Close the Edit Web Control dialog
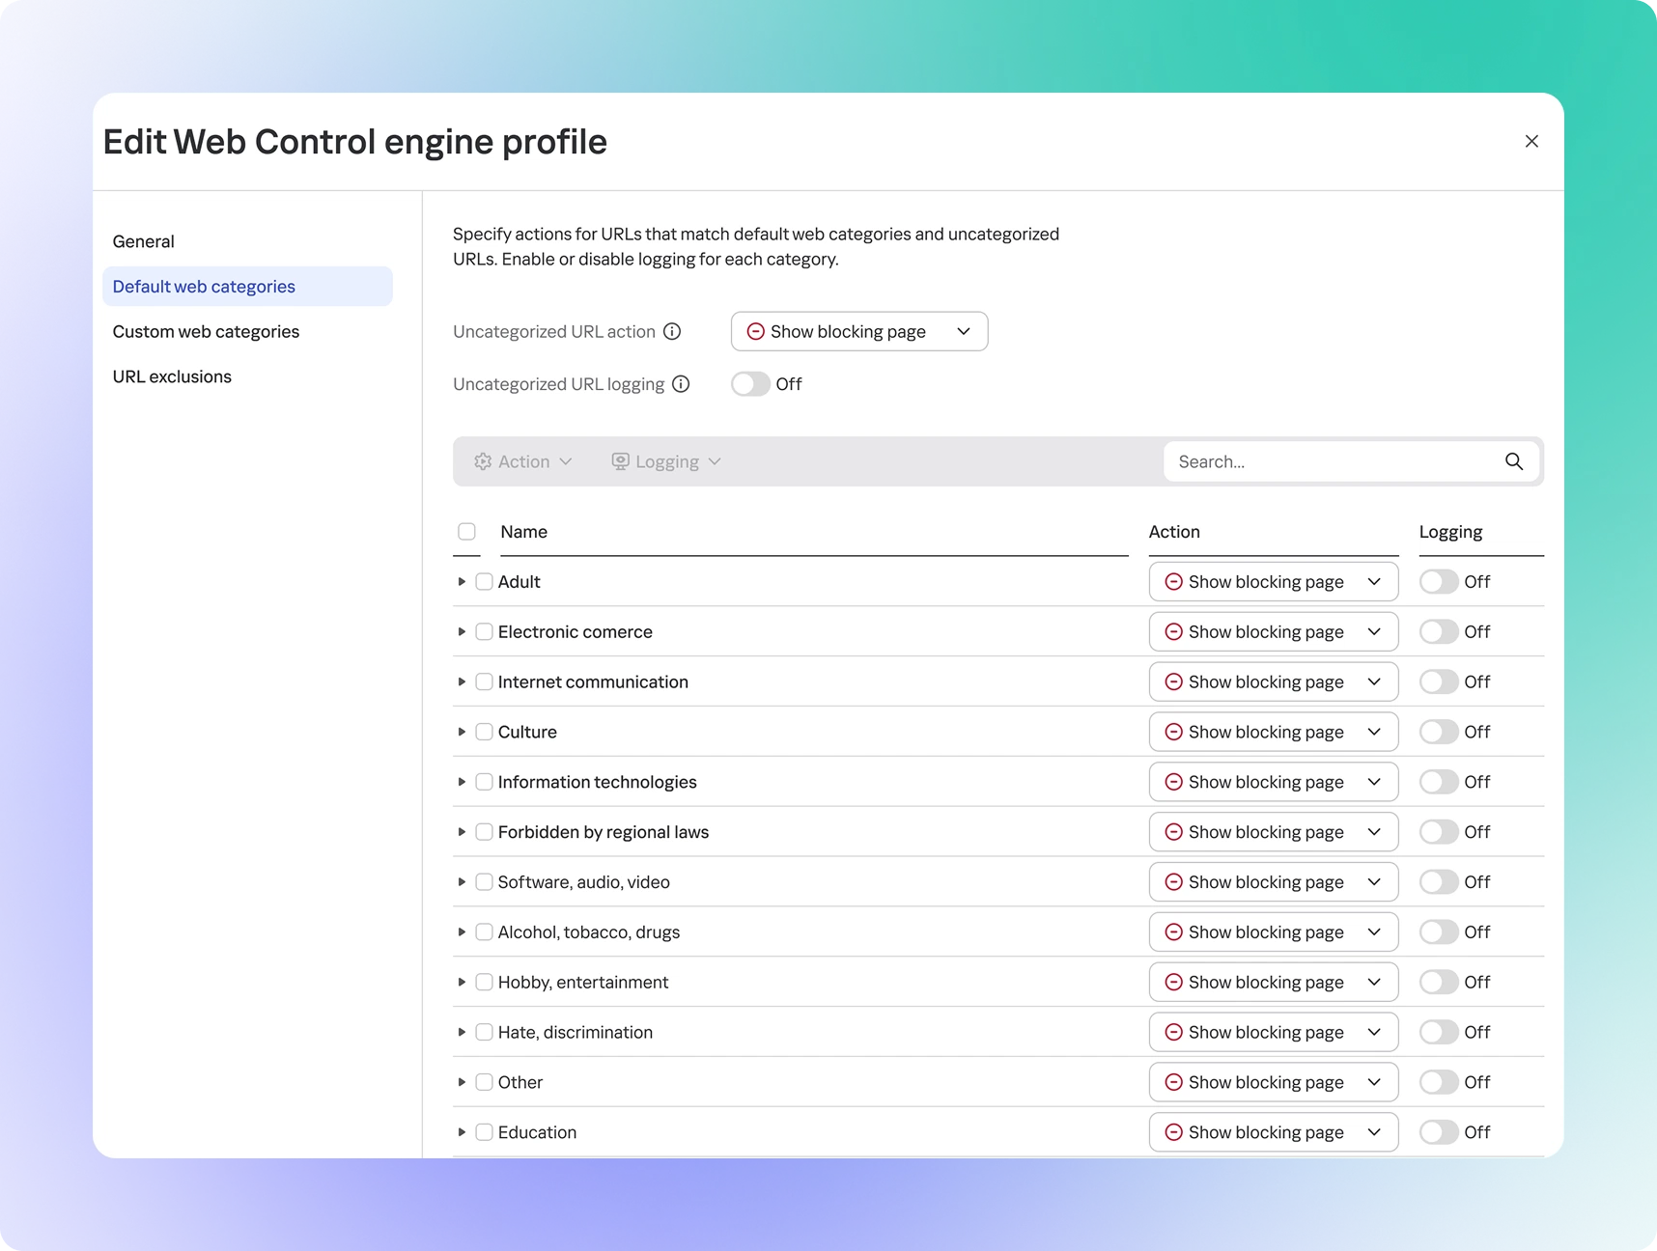Image resolution: width=1657 pixels, height=1251 pixels. [1531, 141]
